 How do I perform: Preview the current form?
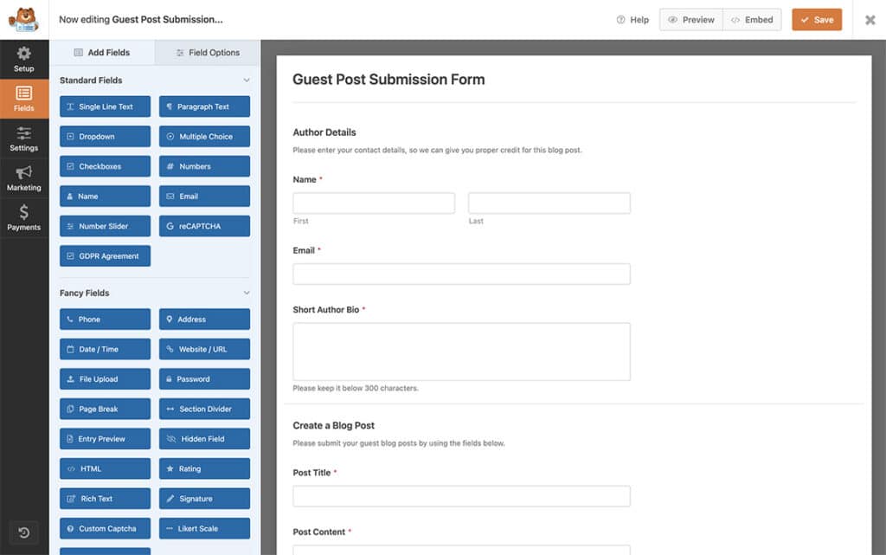[x=690, y=19]
